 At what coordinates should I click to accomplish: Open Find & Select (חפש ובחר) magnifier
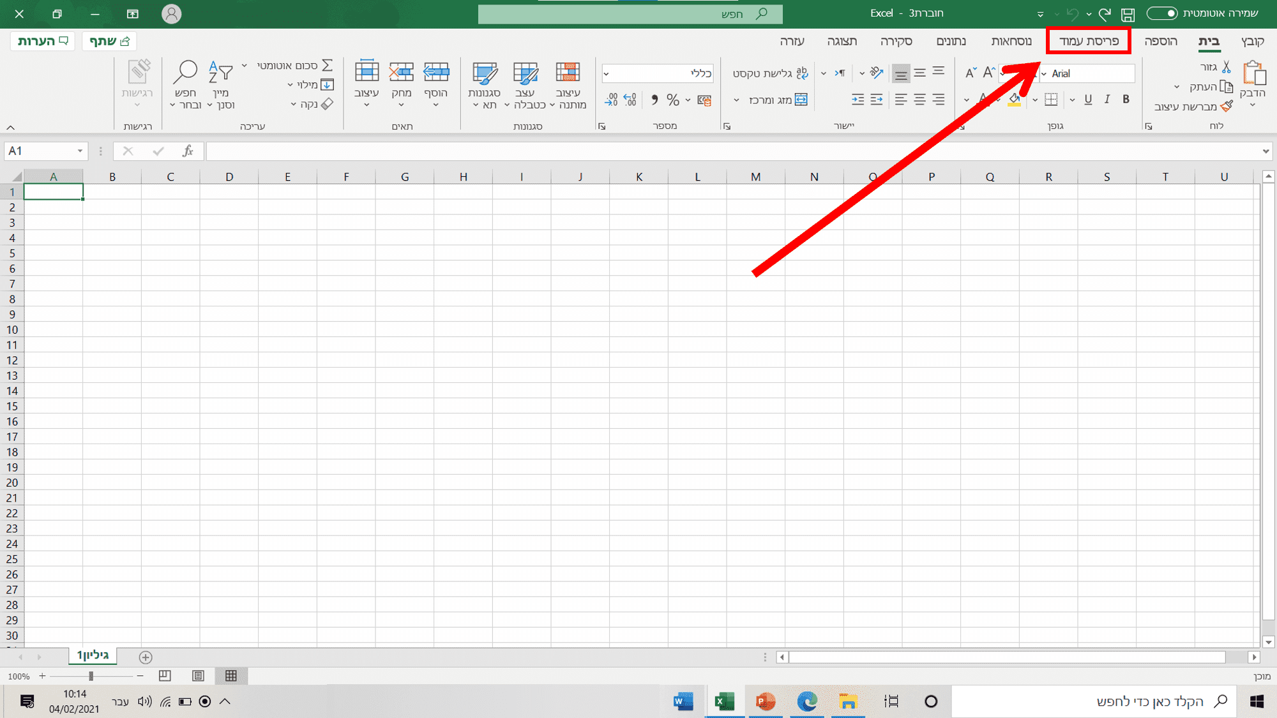[186, 72]
